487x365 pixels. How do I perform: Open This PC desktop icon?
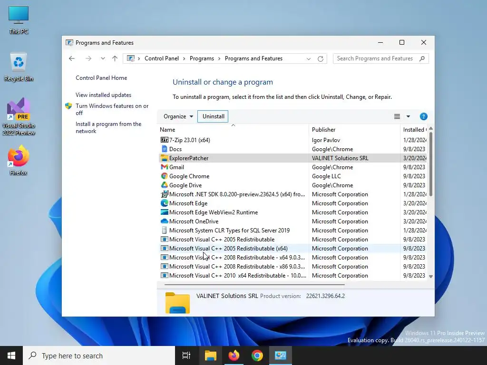tap(19, 20)
